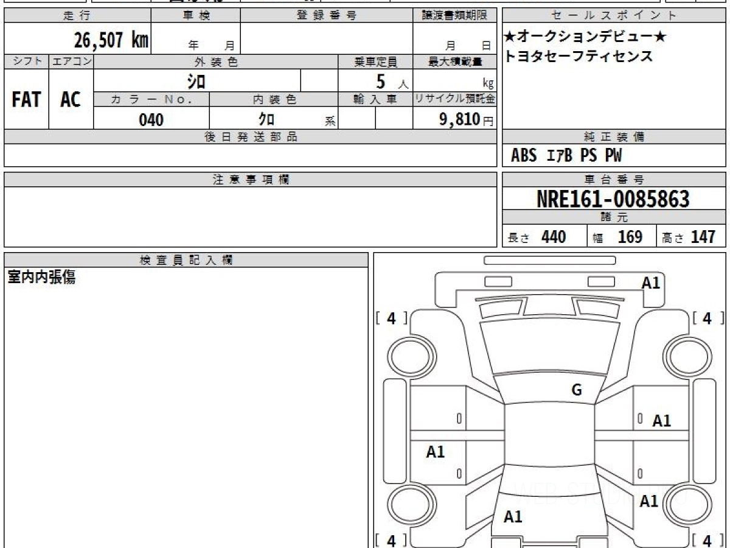This screenshot has width=730, height=548.
Task: Click the A1 mark on the front bumper
Action: coord(651,283)
